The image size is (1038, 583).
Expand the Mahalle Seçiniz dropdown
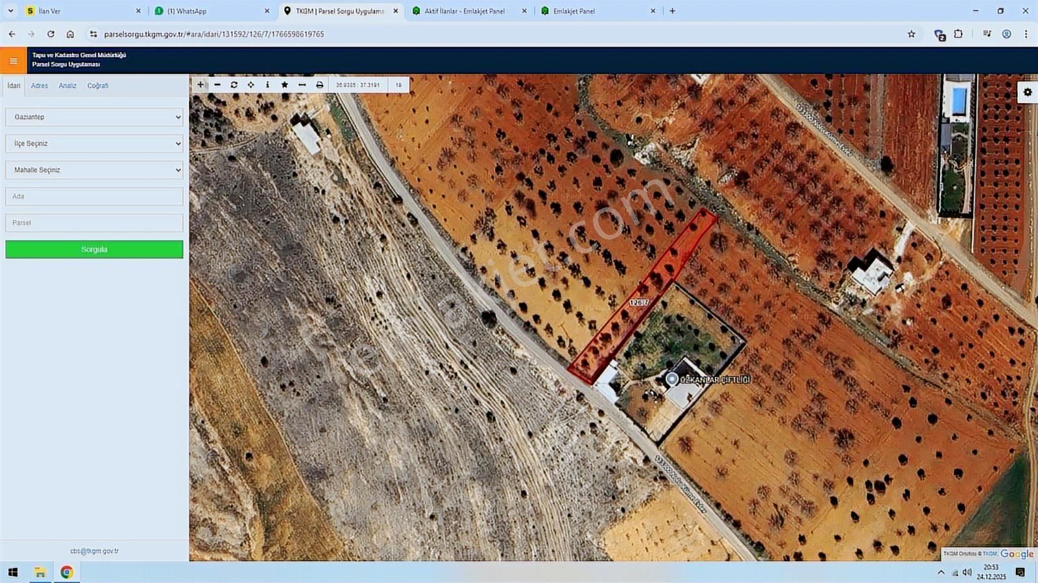[x=93, y=170]
